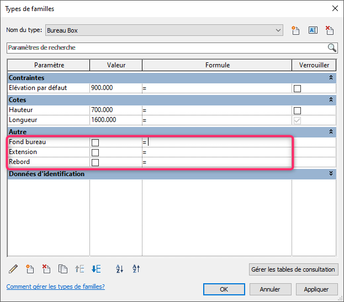The height and width of the screenshot is (302, 344).
Task: Sort parameters in ascending order
Action: click(x=120, y=269)
